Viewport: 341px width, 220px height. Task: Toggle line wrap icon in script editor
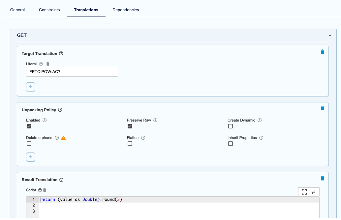[313, 192]
